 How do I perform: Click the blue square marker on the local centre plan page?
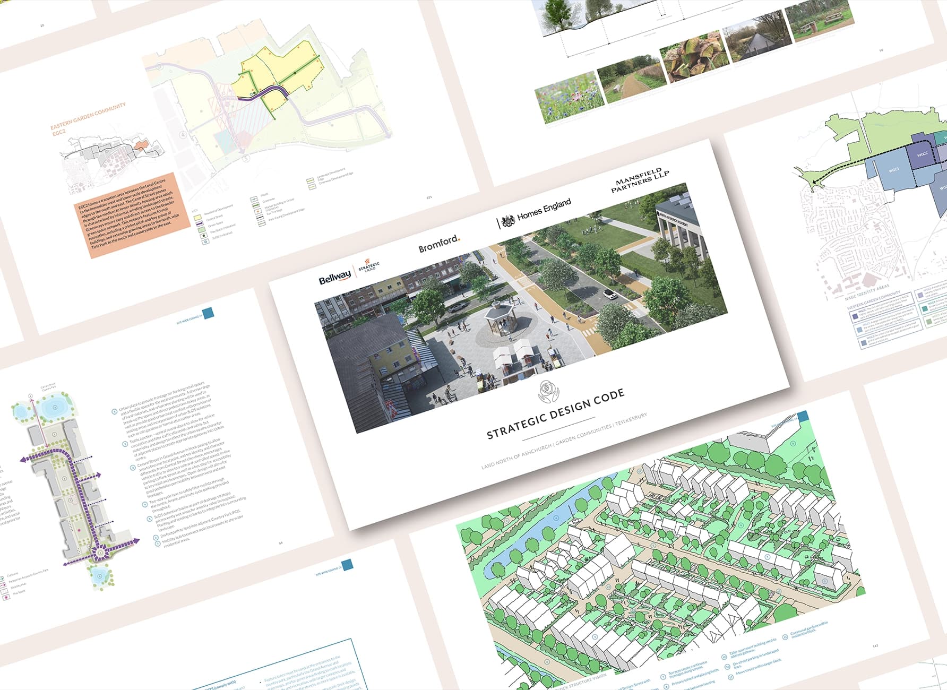coord(208,313)
